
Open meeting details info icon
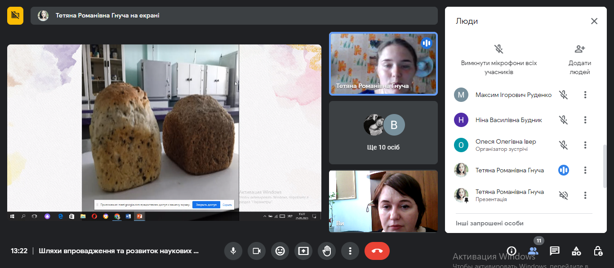[511, 251]
